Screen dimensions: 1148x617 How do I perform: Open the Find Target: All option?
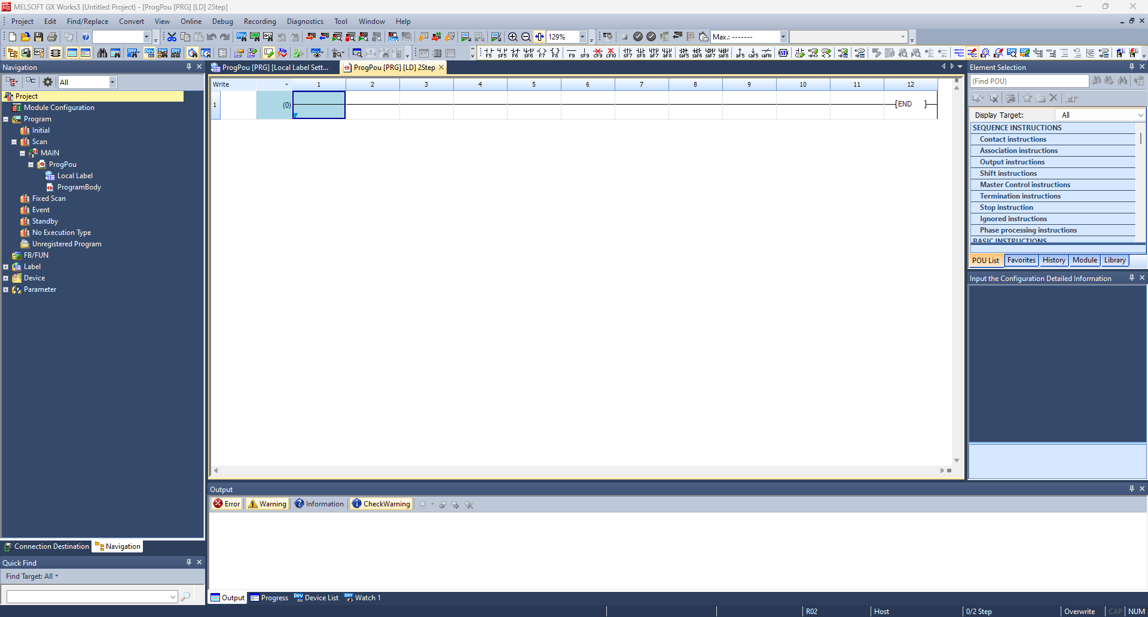coord(32,576)
